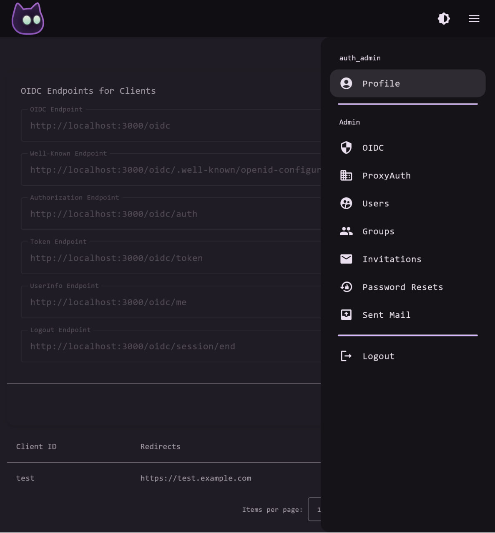Go to Sent Mail page
This screenshot has width=495, height=533.
click(386, 315)
